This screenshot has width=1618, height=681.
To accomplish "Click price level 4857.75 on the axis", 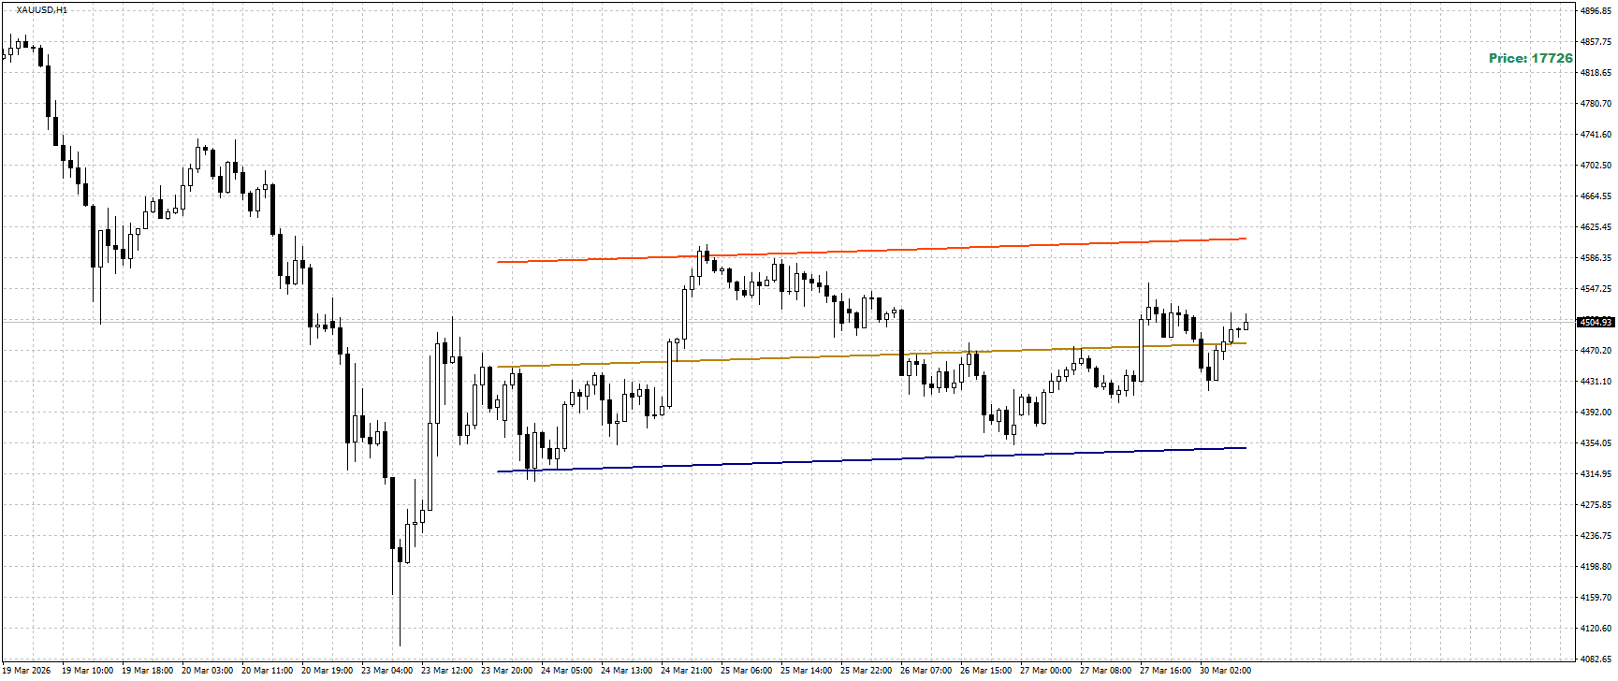I will 1596,42.
